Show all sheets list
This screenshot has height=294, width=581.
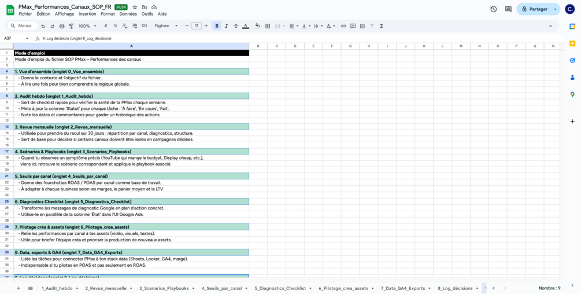(31, 288)
